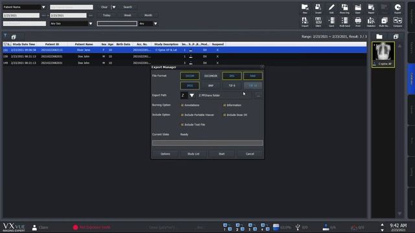Toggle the Information burning option checkbox

click(224, 105)
